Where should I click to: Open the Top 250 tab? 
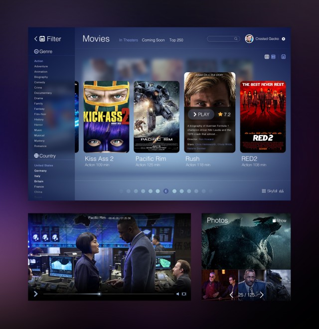coord(176,40)
